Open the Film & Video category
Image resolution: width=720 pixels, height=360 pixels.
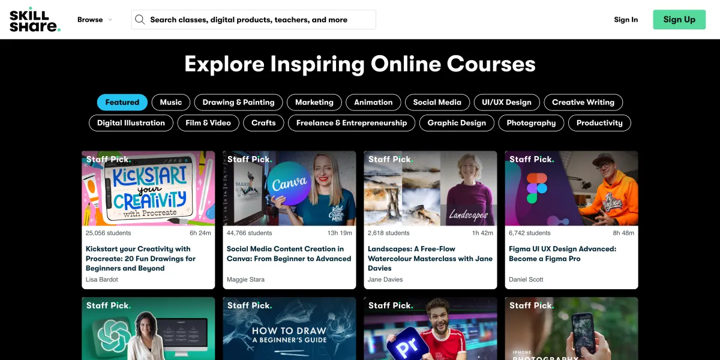[208, 123]
